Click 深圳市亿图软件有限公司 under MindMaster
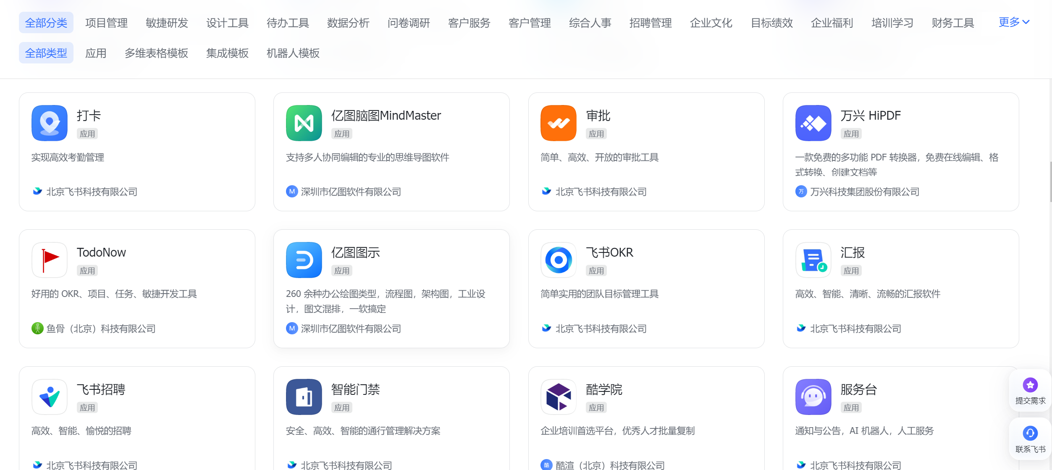Screen dimensions: 1052x470 [x=351, y=192]
